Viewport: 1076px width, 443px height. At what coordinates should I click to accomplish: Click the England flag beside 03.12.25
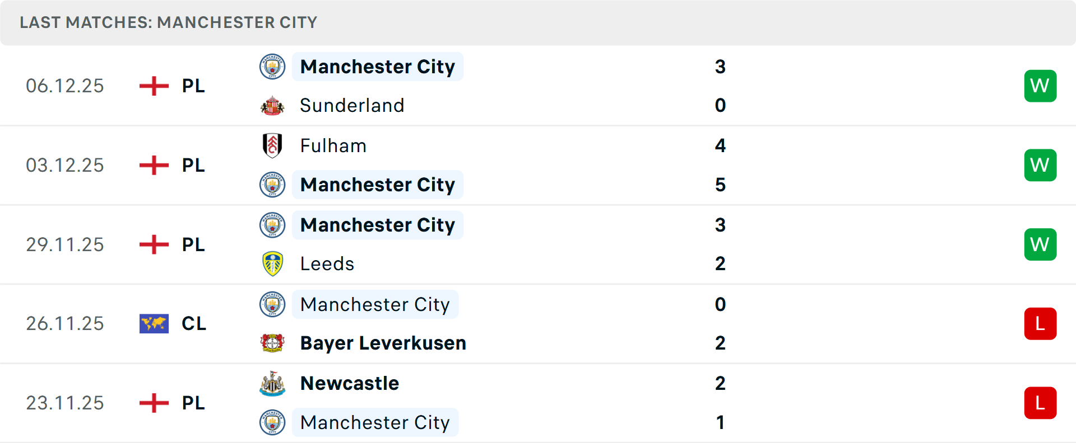pyautogui.click(x=154, y=166)
